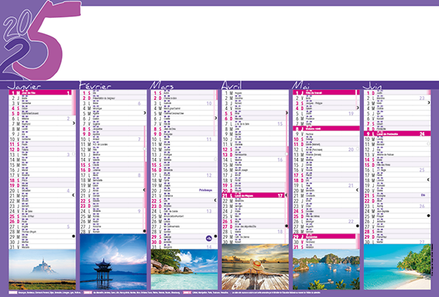The image size is (439, 297).
Task: Click the full moon circle on 13 April
Action: point(286,154)
